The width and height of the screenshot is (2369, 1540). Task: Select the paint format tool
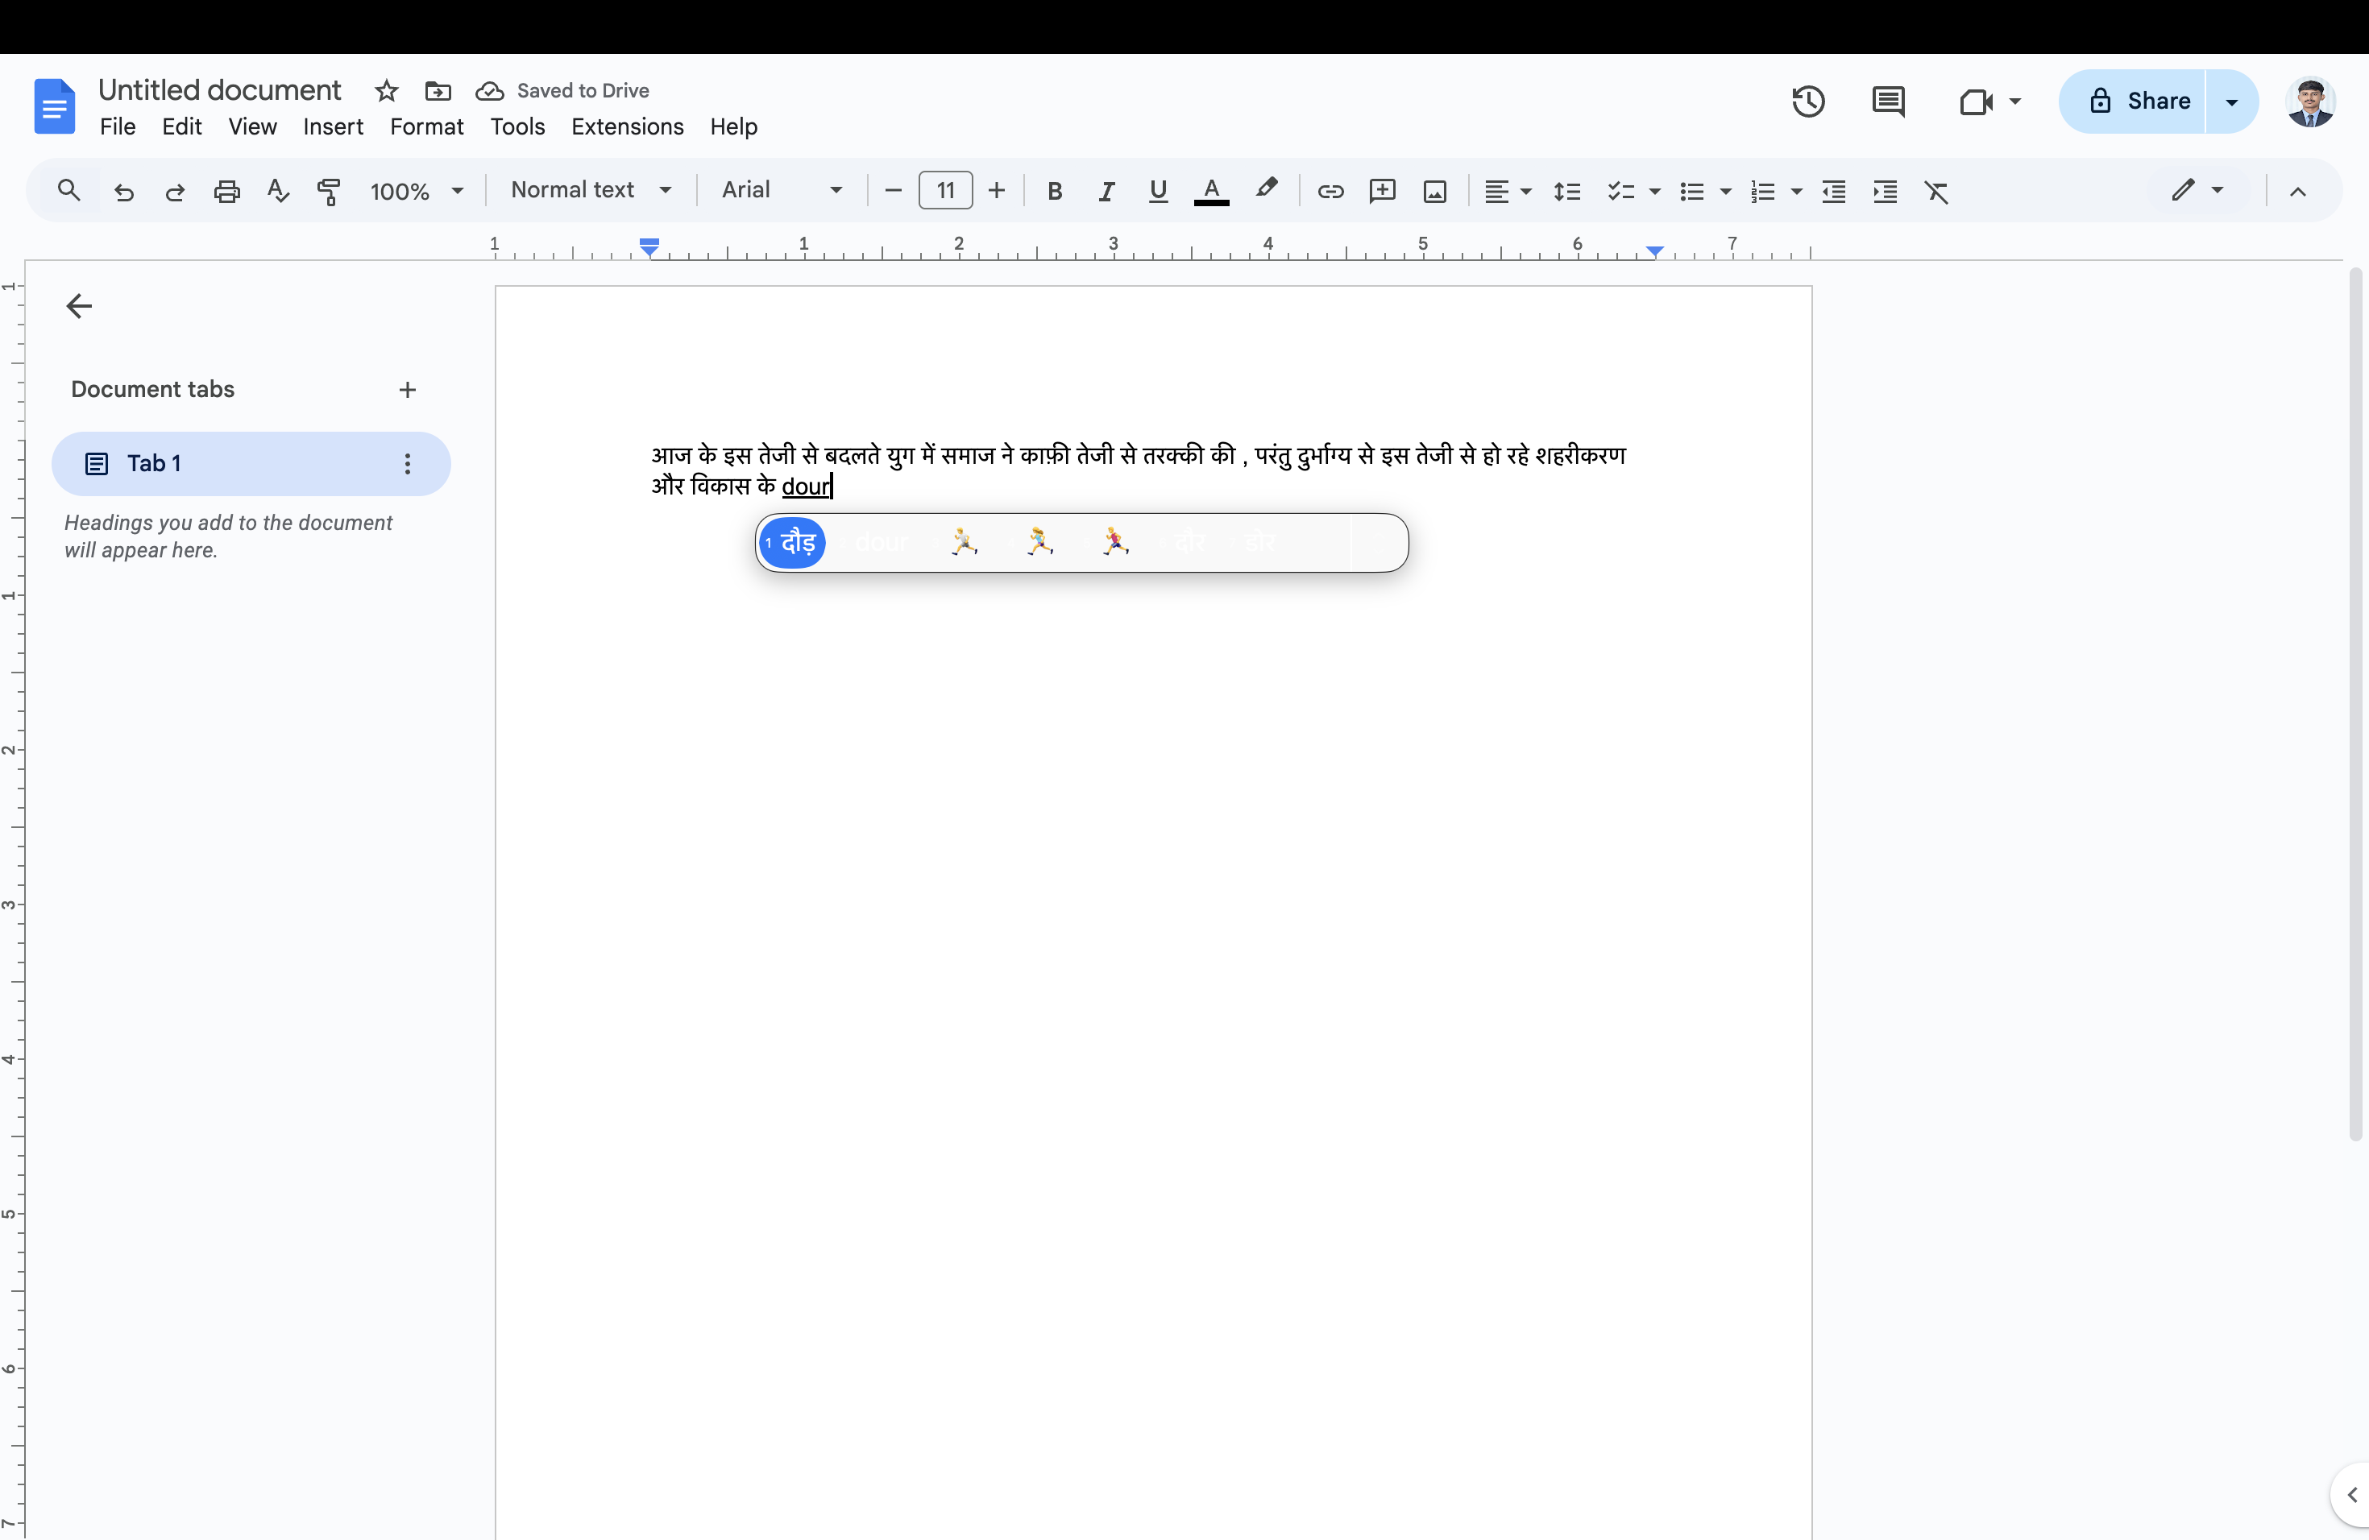pyautogui.click(x=329, y=191)
